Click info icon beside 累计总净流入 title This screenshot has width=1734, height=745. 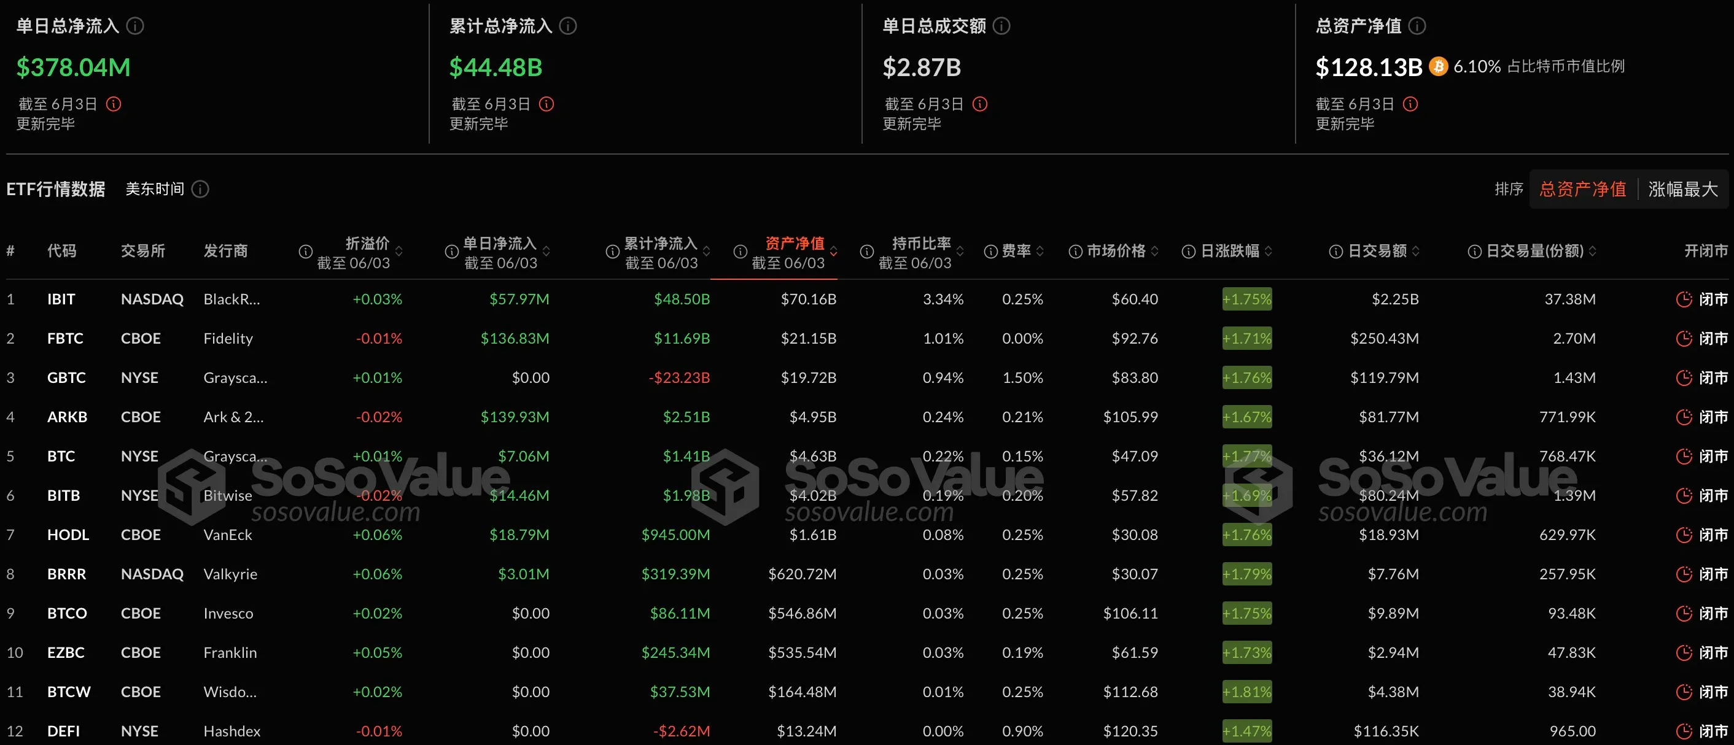click(x=568, y=26)
